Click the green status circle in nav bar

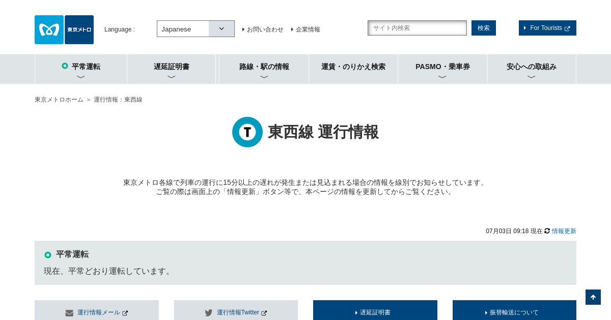[x=65, y=66]
